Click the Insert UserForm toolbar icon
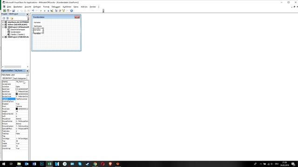 pos(8,11)
